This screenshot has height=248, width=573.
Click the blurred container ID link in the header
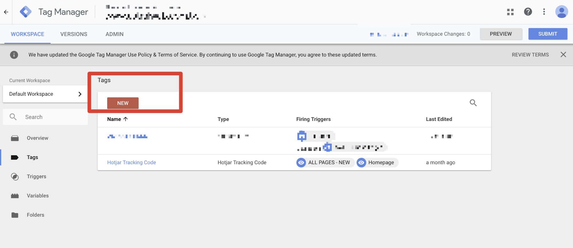[389, 35]
